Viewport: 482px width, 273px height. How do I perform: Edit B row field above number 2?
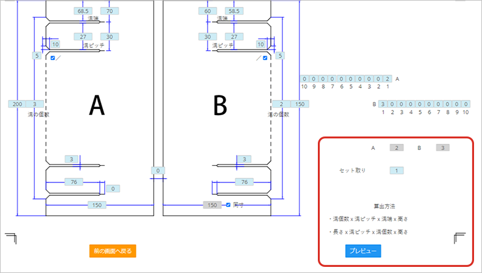pyautogui.click(x=392, y=104)
